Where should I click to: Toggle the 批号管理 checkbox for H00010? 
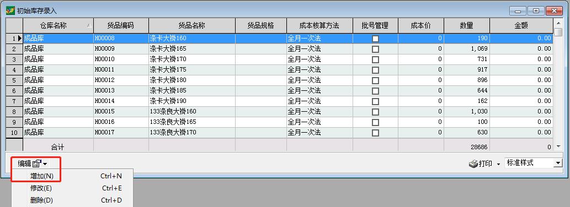pos(376,59)
